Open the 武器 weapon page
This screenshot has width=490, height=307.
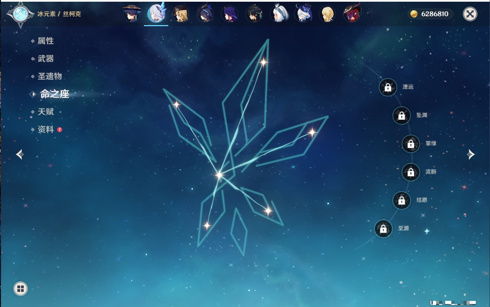point(45,59)
